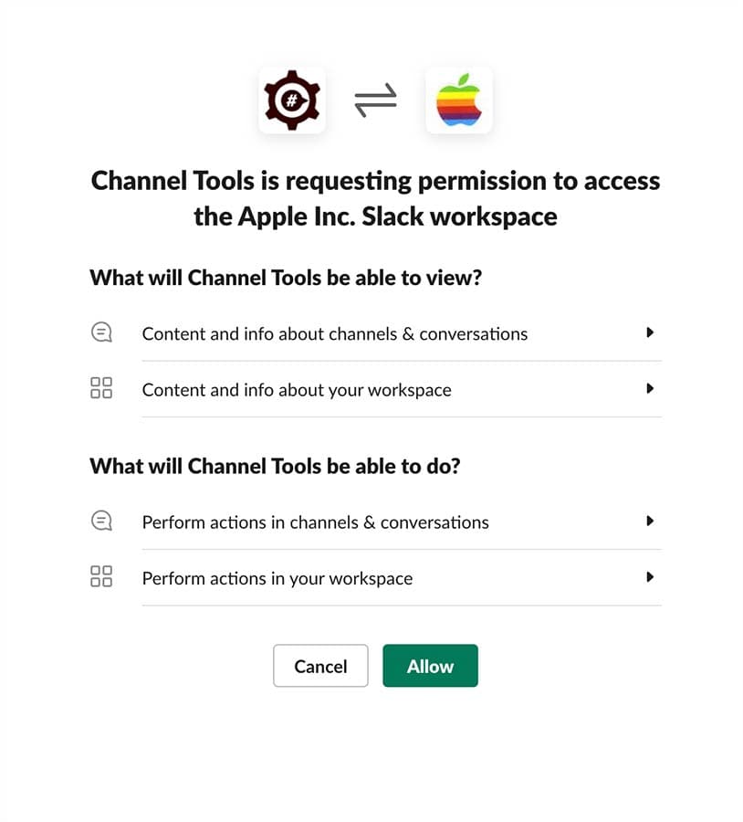Click the perform actions workspace row label

click(x=277, y=578)
